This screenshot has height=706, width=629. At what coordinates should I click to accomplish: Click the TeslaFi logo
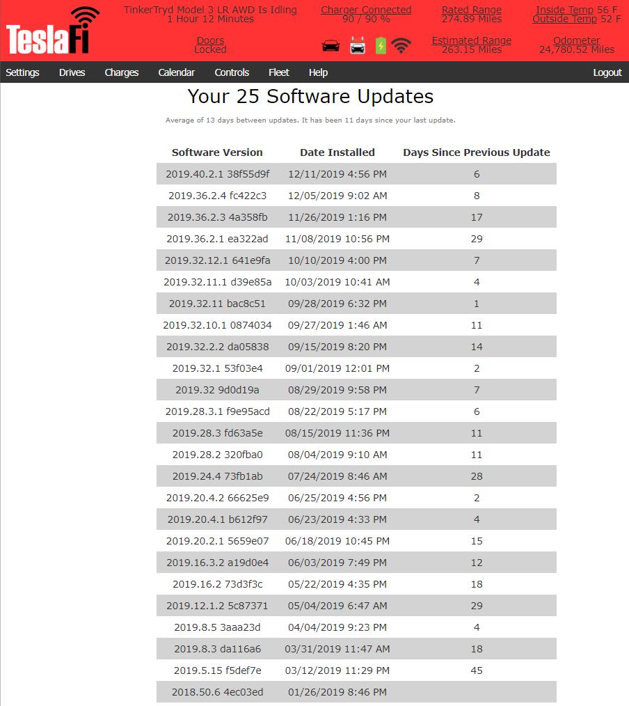point(53,31)
